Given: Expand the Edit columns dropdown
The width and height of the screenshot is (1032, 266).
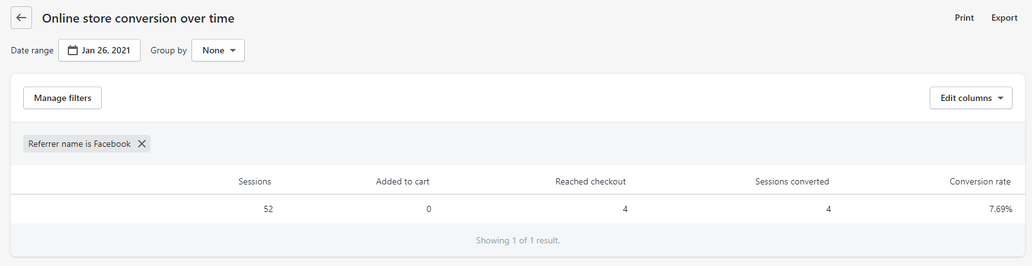Looking at the screenshot, I should (970, 98).
